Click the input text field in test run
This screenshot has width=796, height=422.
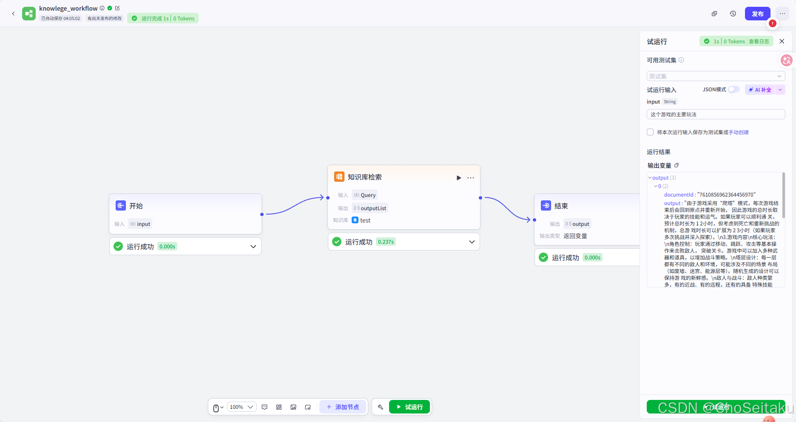716,114
